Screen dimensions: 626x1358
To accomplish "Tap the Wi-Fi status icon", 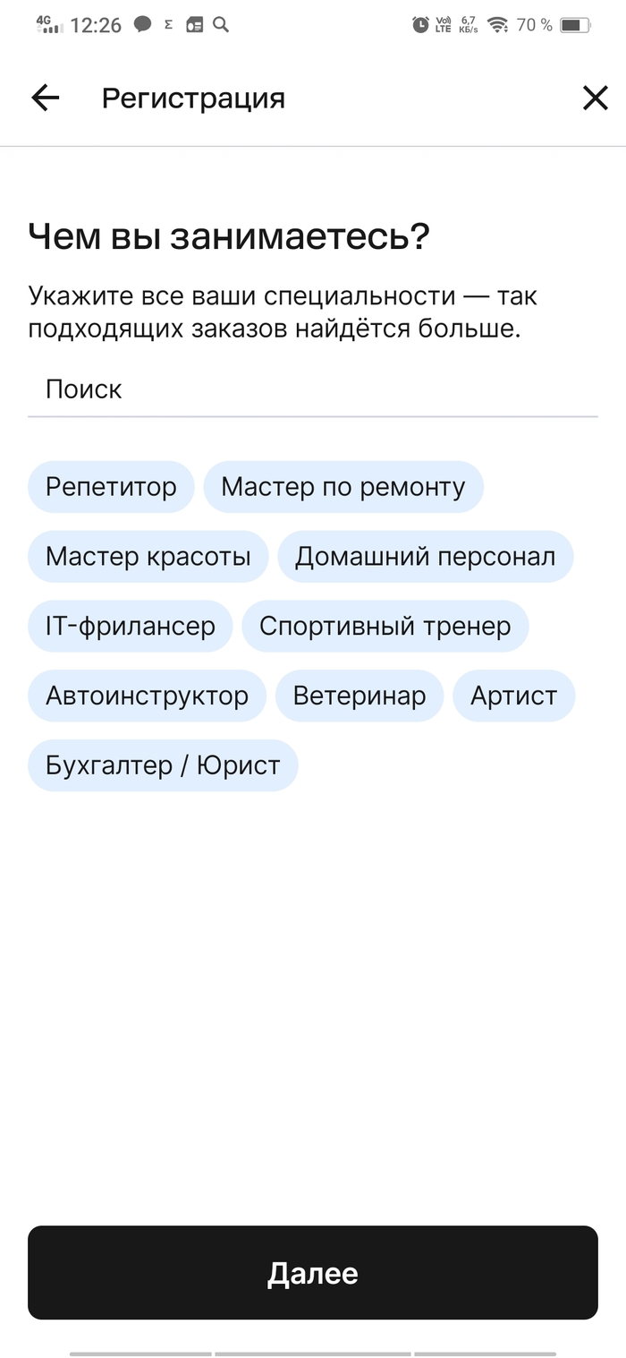I will point(497,25).
